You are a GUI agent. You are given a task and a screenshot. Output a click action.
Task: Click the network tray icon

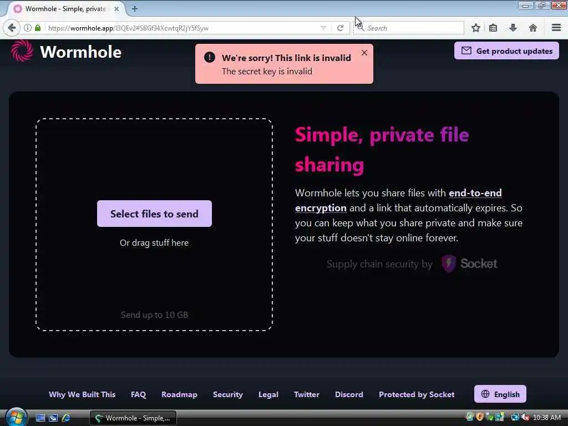[x=515, y=417]
